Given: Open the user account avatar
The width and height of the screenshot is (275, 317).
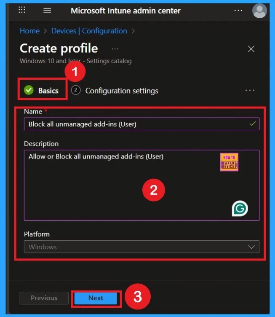Looking at the screenshot, I should click(259, 11).
